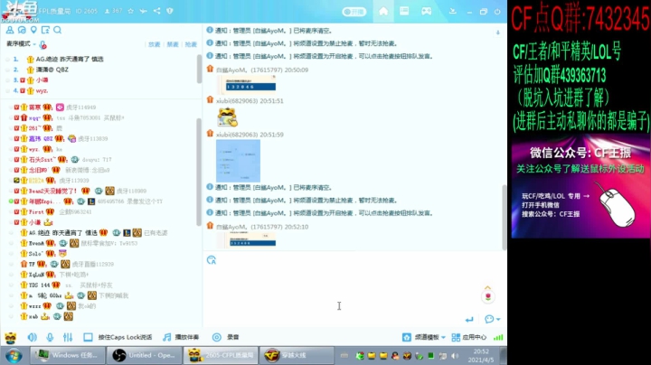Click the down arrow at top of chat

point(498,33)
